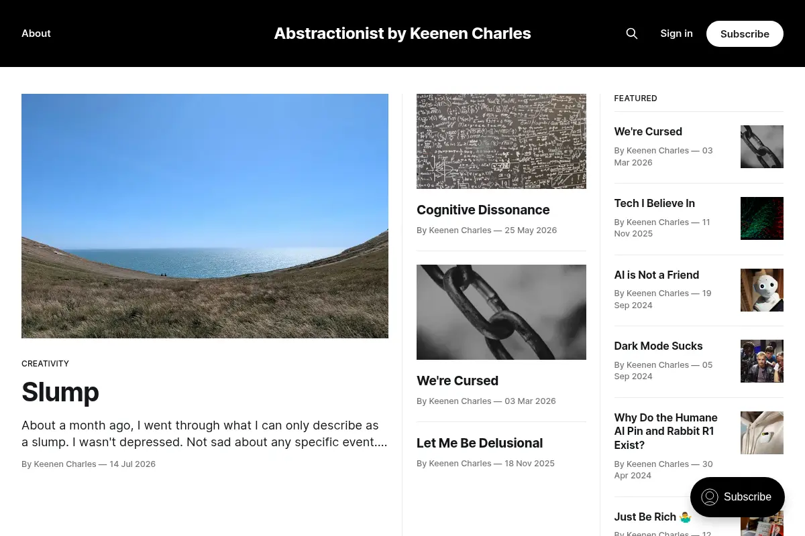Click the seaside hill image for Slump
Screen dimensions: 805x536
205,216
